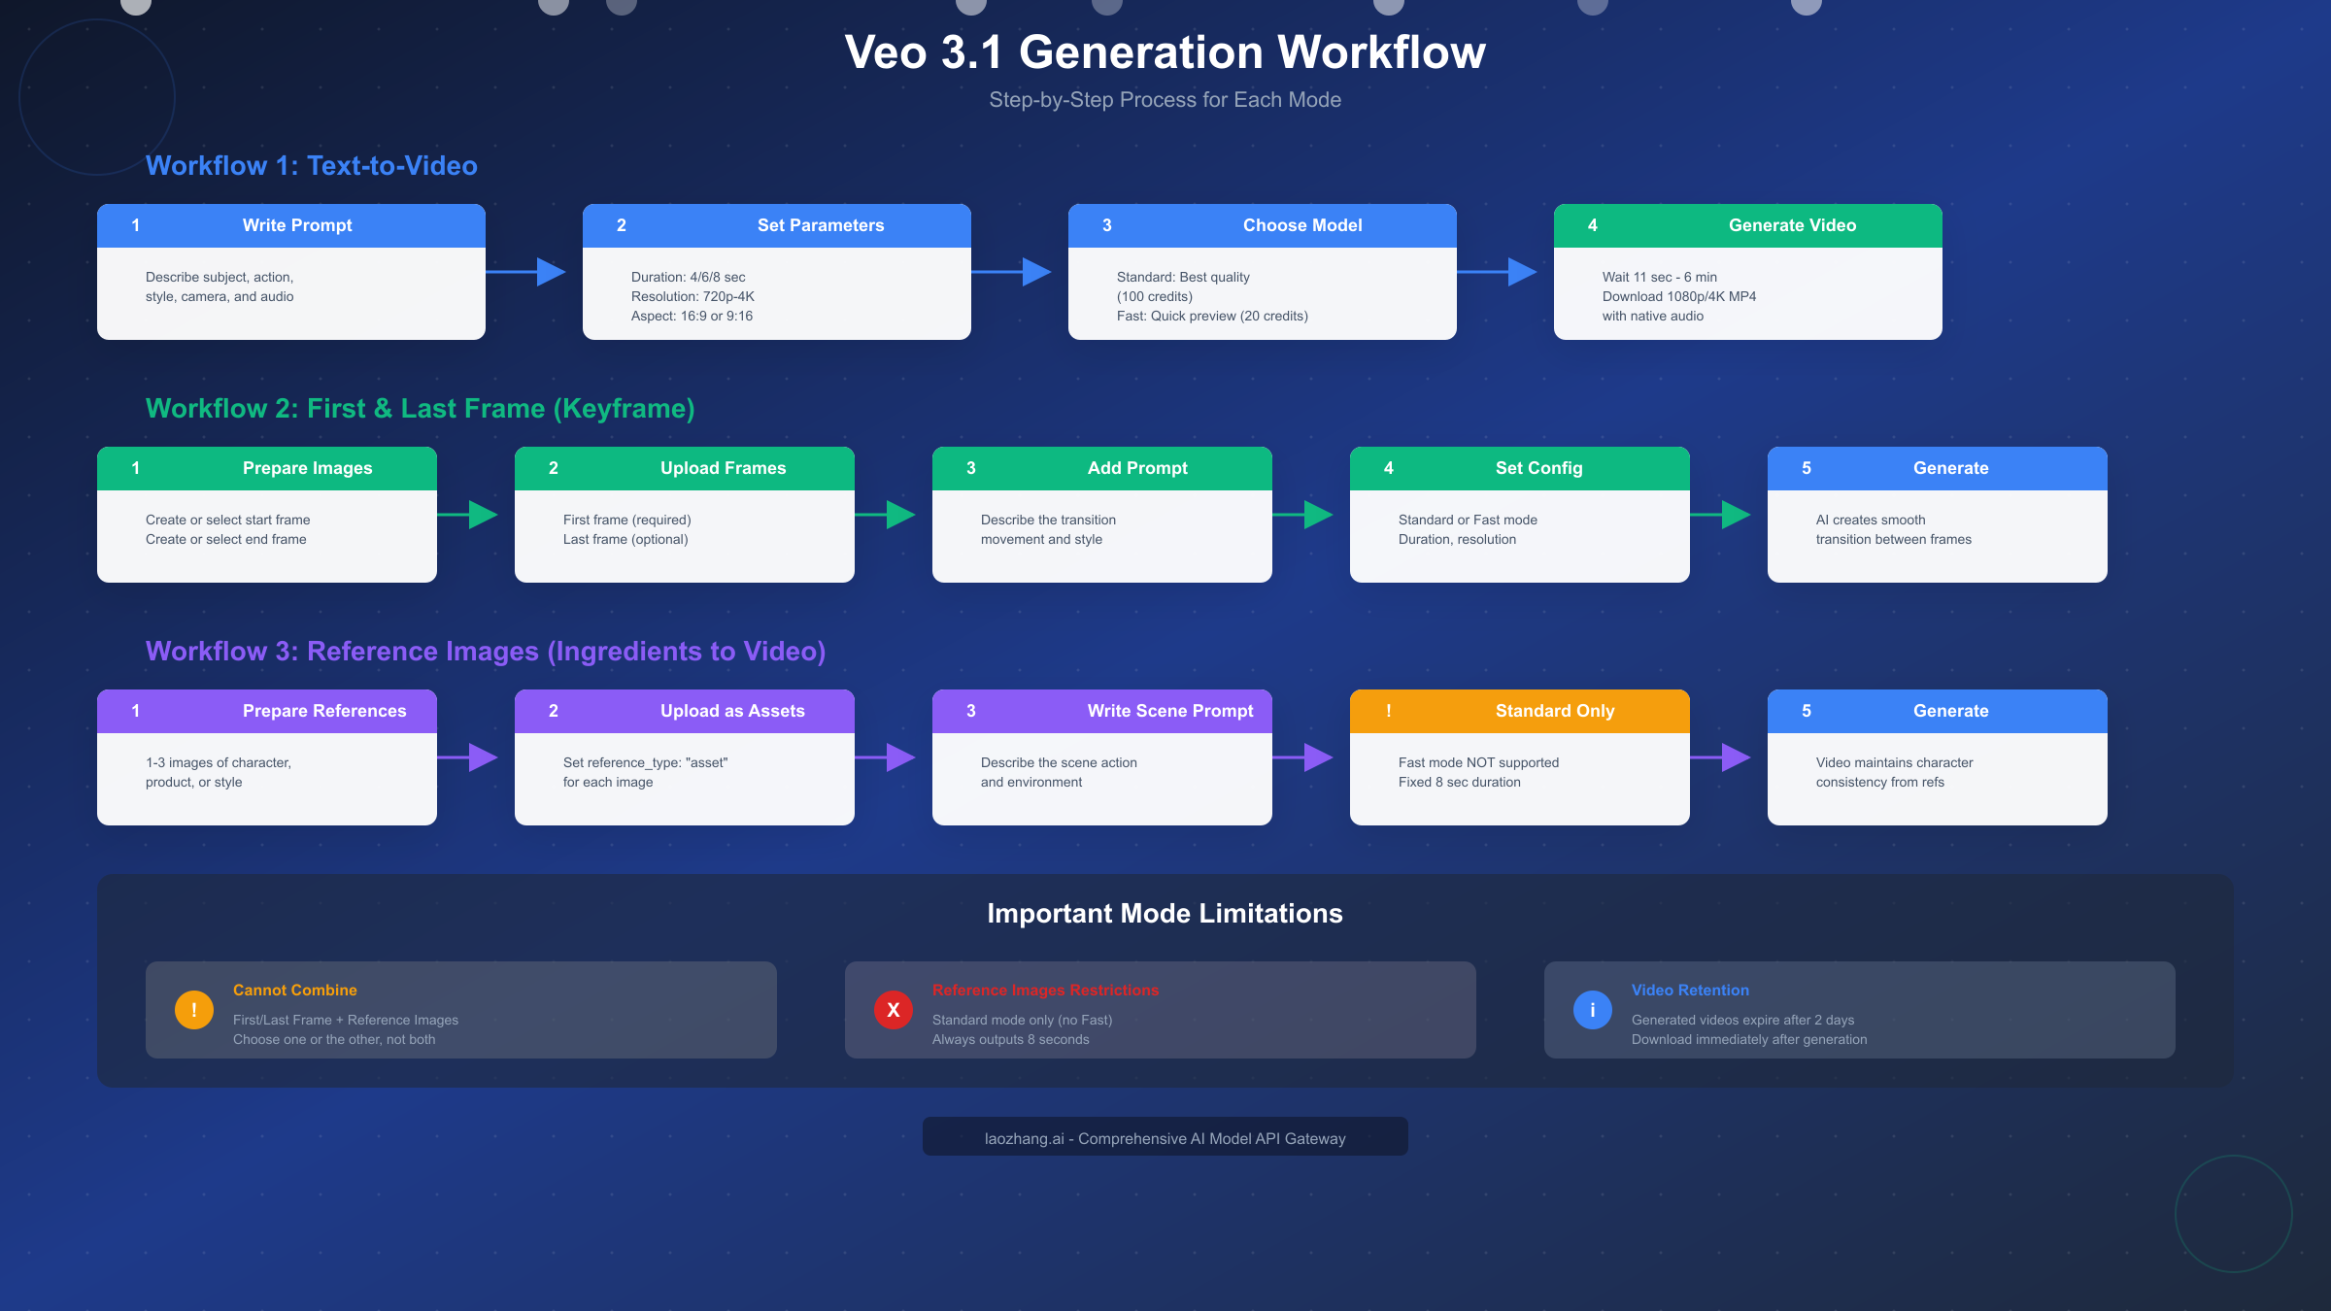Click the arrow between Write Prompt and Set Parameters
Viewport: 2331px width, 1311px height.
[533, 272]
